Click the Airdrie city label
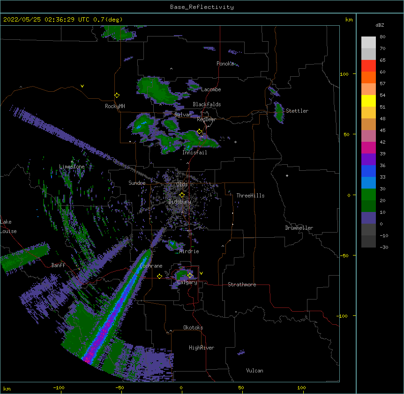Image resolution: width=404 pixels, height=394 pixels. click(x=189, y=251)
